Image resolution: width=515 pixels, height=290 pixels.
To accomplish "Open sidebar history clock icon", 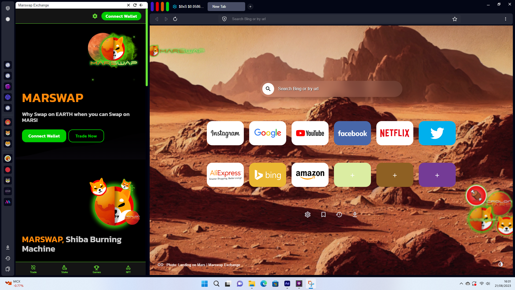I will (x=8, y=258).
